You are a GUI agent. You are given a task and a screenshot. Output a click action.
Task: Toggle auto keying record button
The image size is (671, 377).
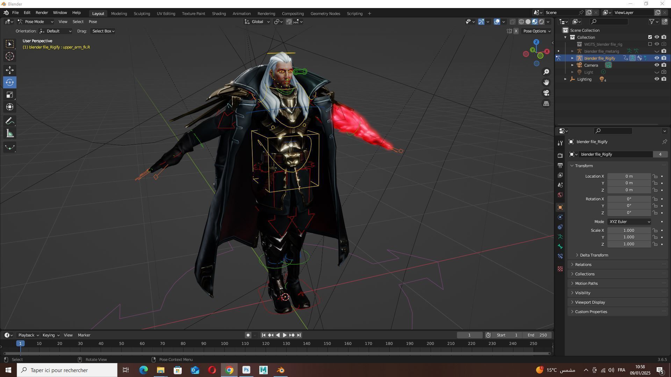(248, 335)
